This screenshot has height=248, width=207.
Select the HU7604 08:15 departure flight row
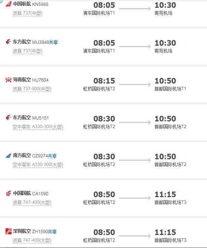click(103, 84)
